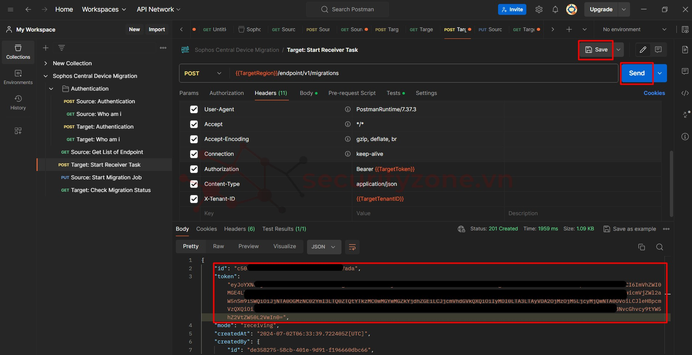Open the Save options arrow
This screenshot has height=355, width=692.
click(618, 50)
